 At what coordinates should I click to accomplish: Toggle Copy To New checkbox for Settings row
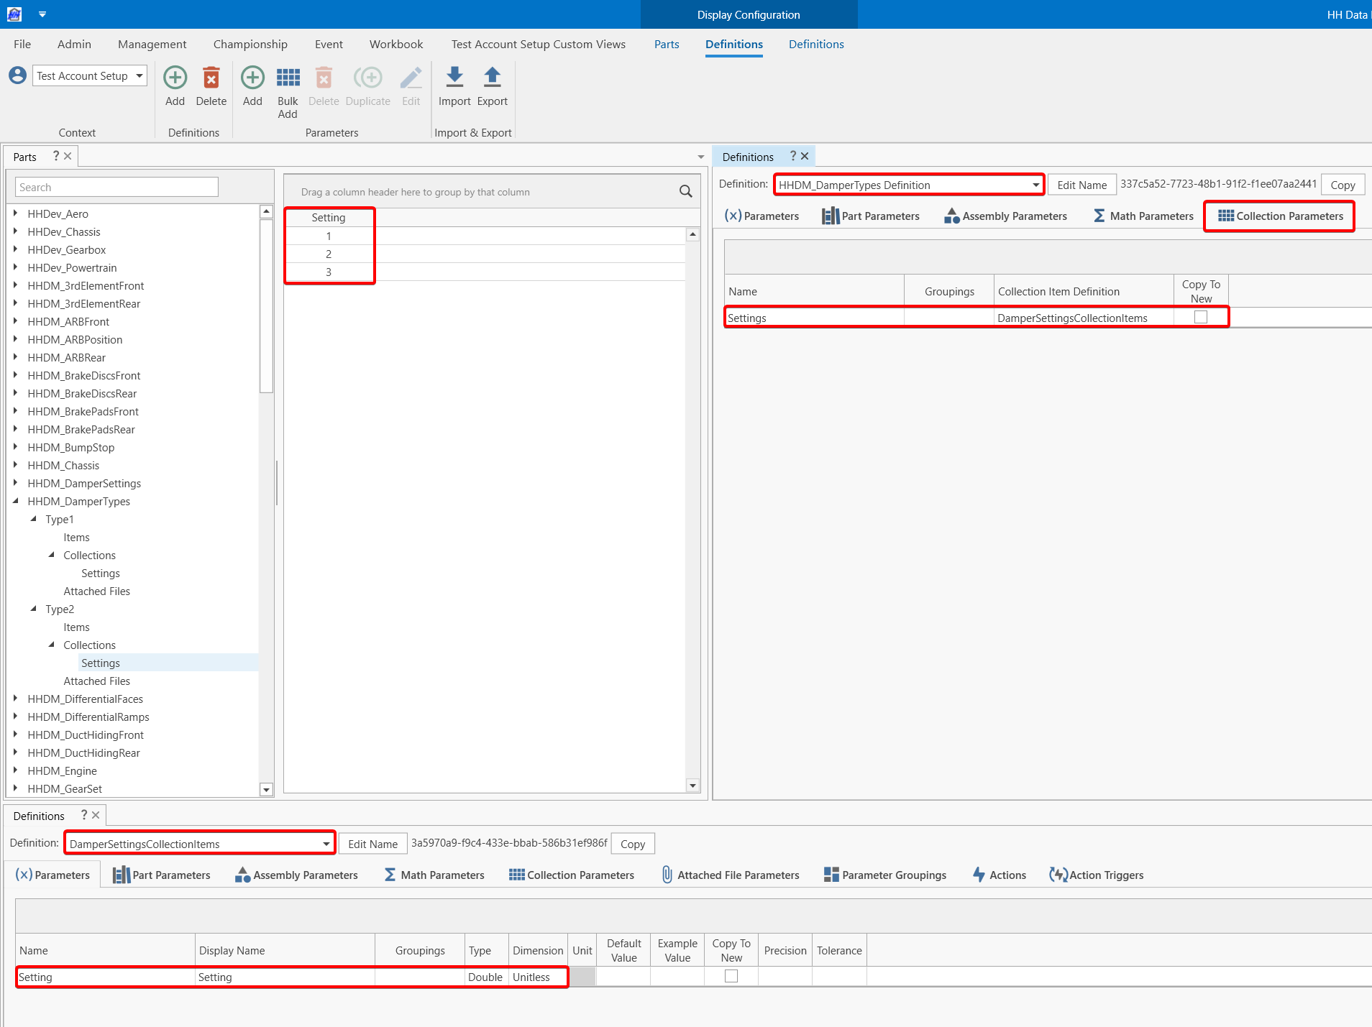pos(1200,317)
